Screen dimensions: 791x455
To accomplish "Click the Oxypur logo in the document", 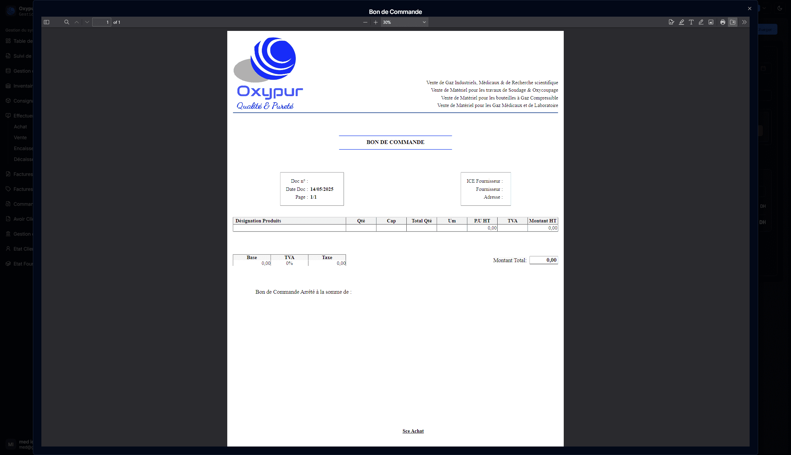I will [x=268, y=73].
